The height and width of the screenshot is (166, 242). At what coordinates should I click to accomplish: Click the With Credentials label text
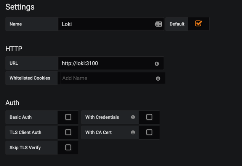point(102,117)
